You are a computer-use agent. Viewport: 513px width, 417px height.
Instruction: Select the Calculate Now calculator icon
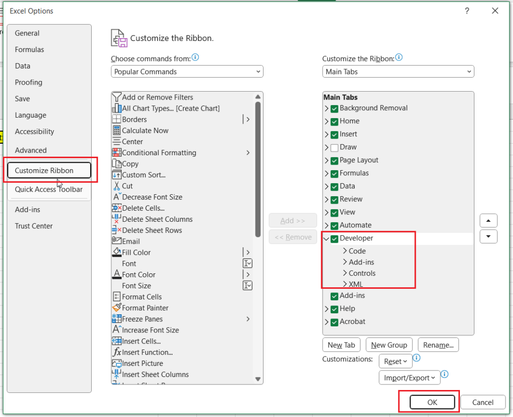tap(117, 131)
